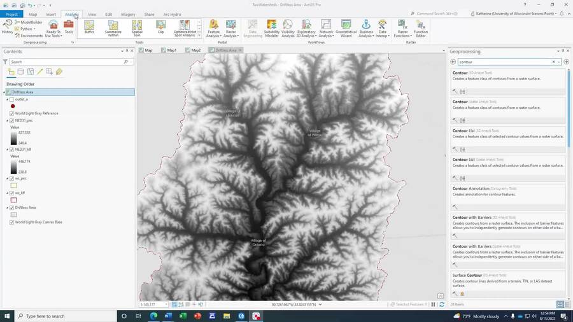
Task: Launch the Geostatistical Wizard
Action: (x=346, y=29)
